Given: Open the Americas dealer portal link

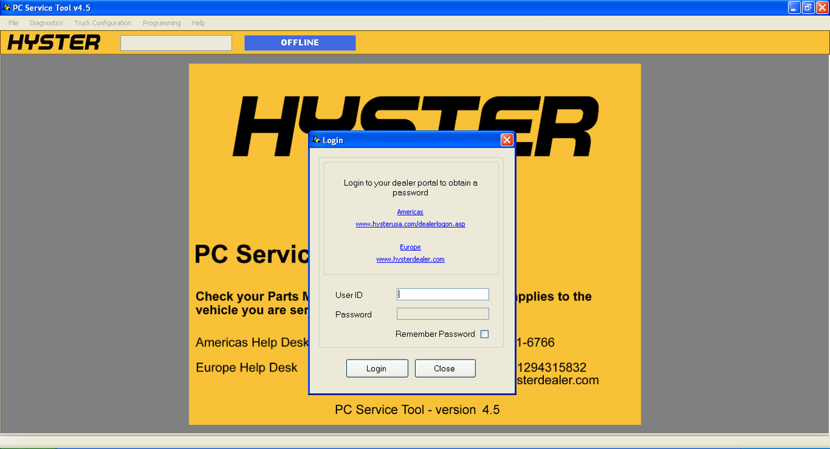Looking at the screenshot, I should click(410, 212).
